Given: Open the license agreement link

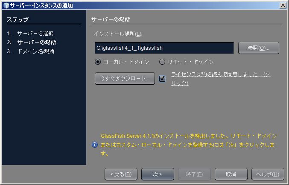Looking at the screenshot, I should (x=221, y=79).
